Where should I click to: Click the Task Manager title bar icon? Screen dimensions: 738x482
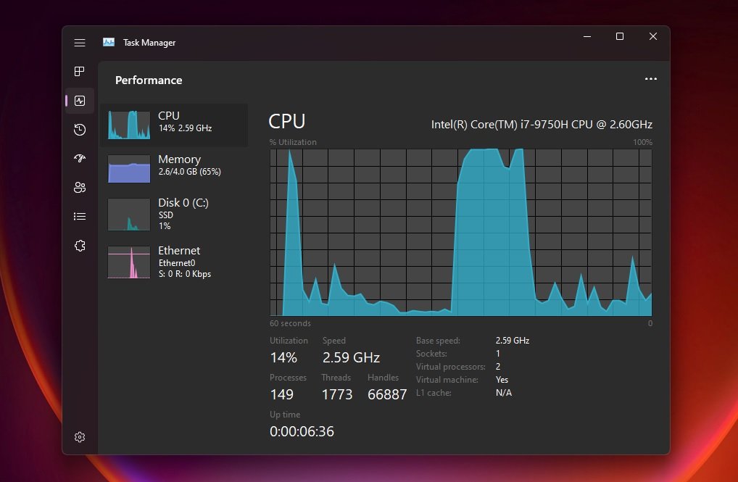[109, 42]
